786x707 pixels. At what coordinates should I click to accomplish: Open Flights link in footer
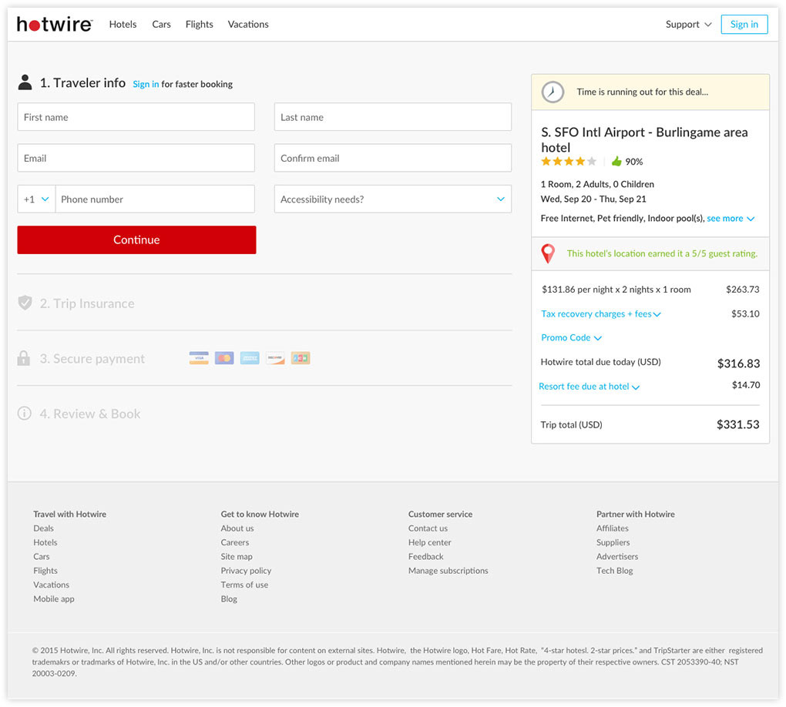click(45, 571)
